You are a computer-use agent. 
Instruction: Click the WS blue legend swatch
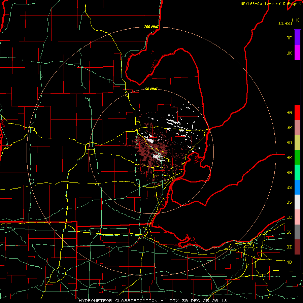[297, 187]
